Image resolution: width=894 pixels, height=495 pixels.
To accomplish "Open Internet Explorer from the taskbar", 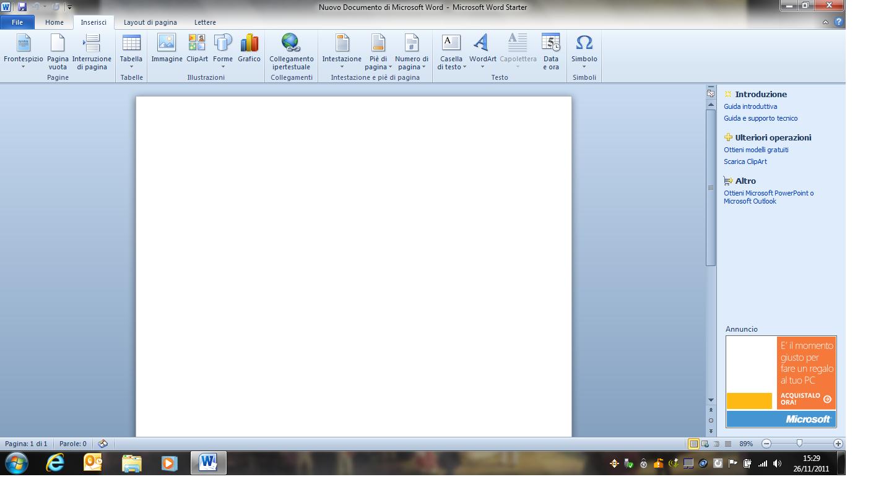I will point(55,463).
